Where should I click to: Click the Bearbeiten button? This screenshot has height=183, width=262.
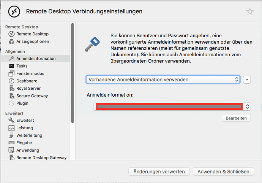(x=236, y=118)
